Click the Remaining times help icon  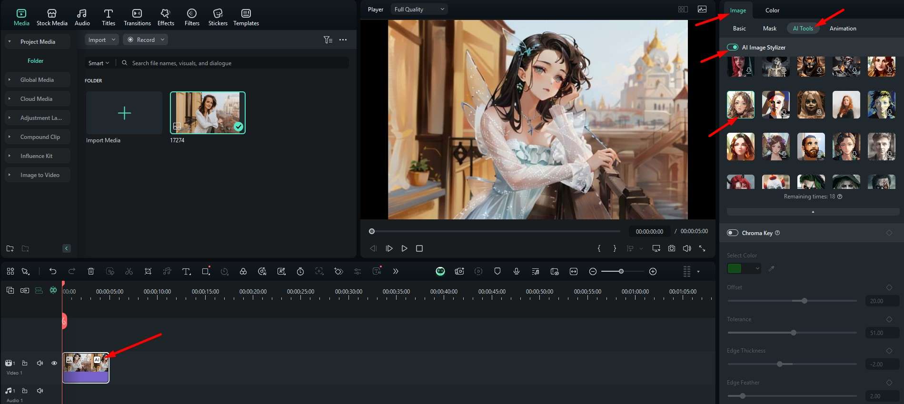tap(840, 197)
